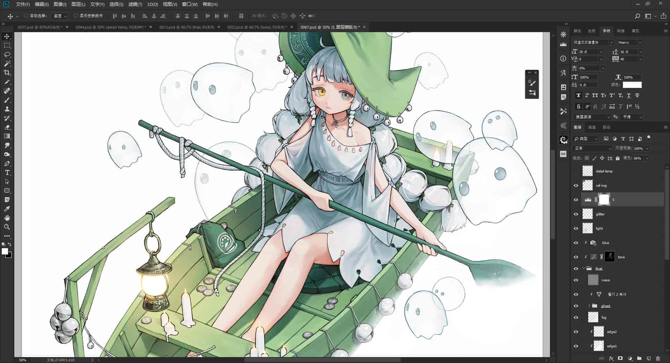Image resolution: width=670 pixels, height=363 pixels.
Task: Open the 通道 panel tab
Action: coord(592,127)
